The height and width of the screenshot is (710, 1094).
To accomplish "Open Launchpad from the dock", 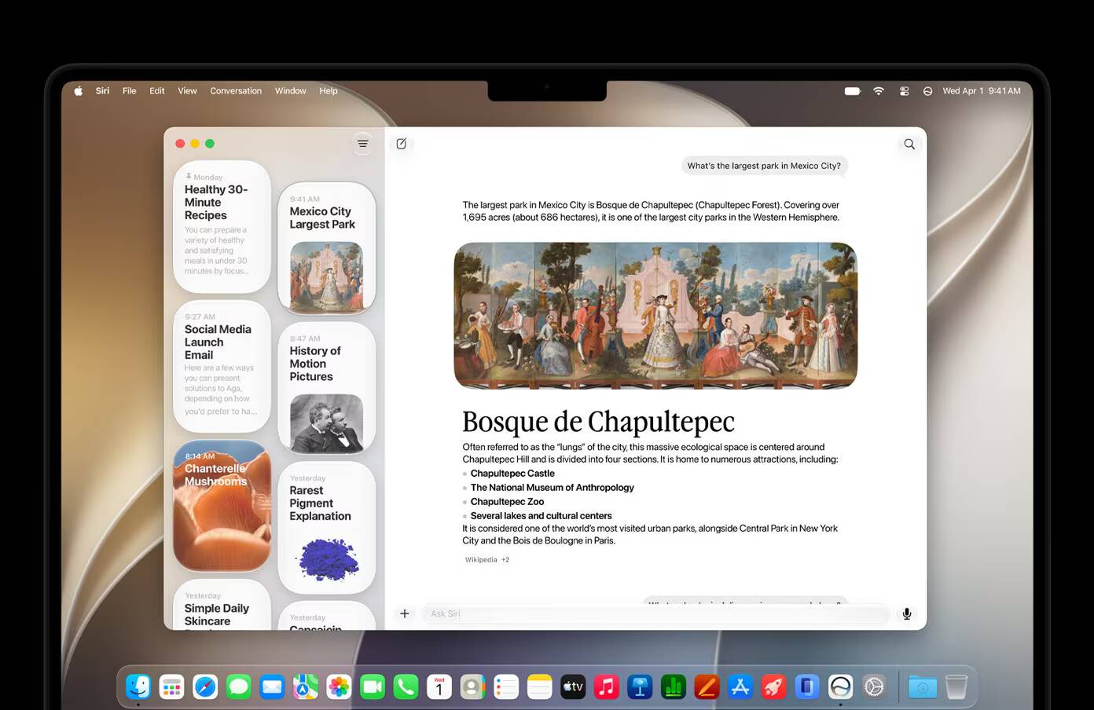I will [x=171, y=687].
